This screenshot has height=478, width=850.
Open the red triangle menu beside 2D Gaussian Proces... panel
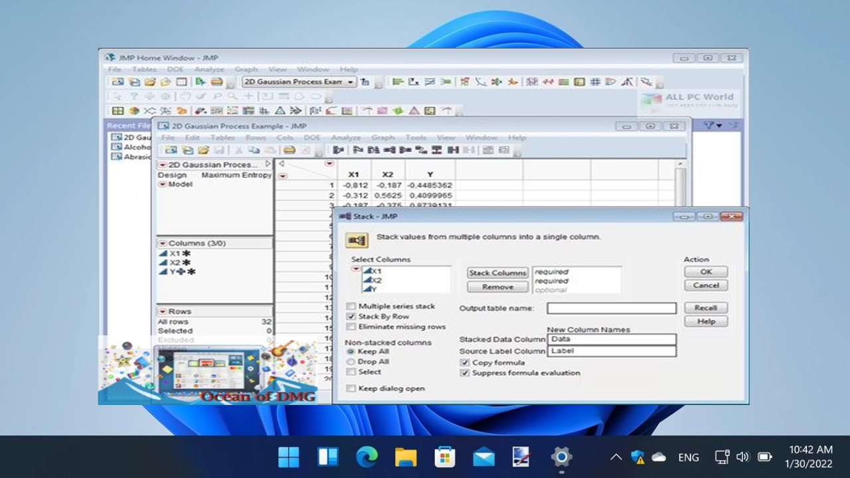(x=163, y=165)
